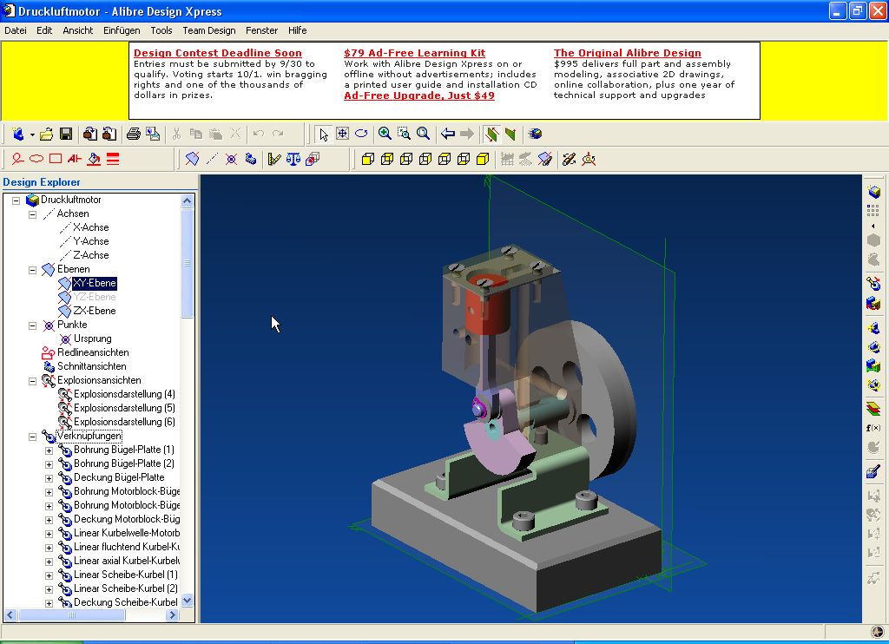The image size is (889, 644).
Task: Click the f(x) equation editor icon
Action: [x=873, y=428]
